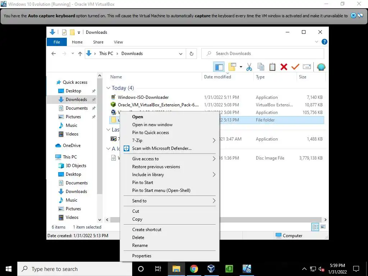The image size is (368, 276).
Task: Open the Give access to submenu
Action: (170, 158)
